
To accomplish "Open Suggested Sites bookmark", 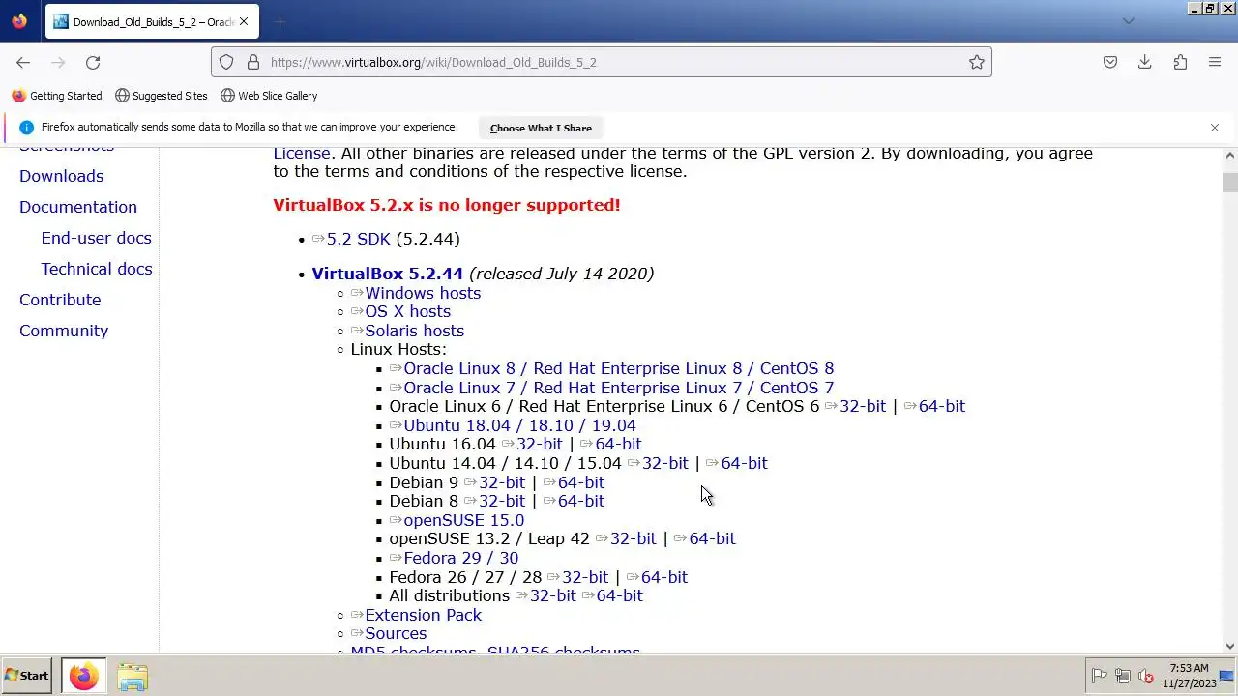I will click(x=162, y=96).
